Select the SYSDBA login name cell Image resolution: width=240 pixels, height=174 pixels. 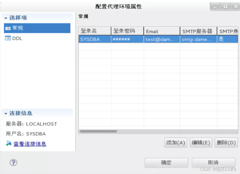click(x=95, y=39)
